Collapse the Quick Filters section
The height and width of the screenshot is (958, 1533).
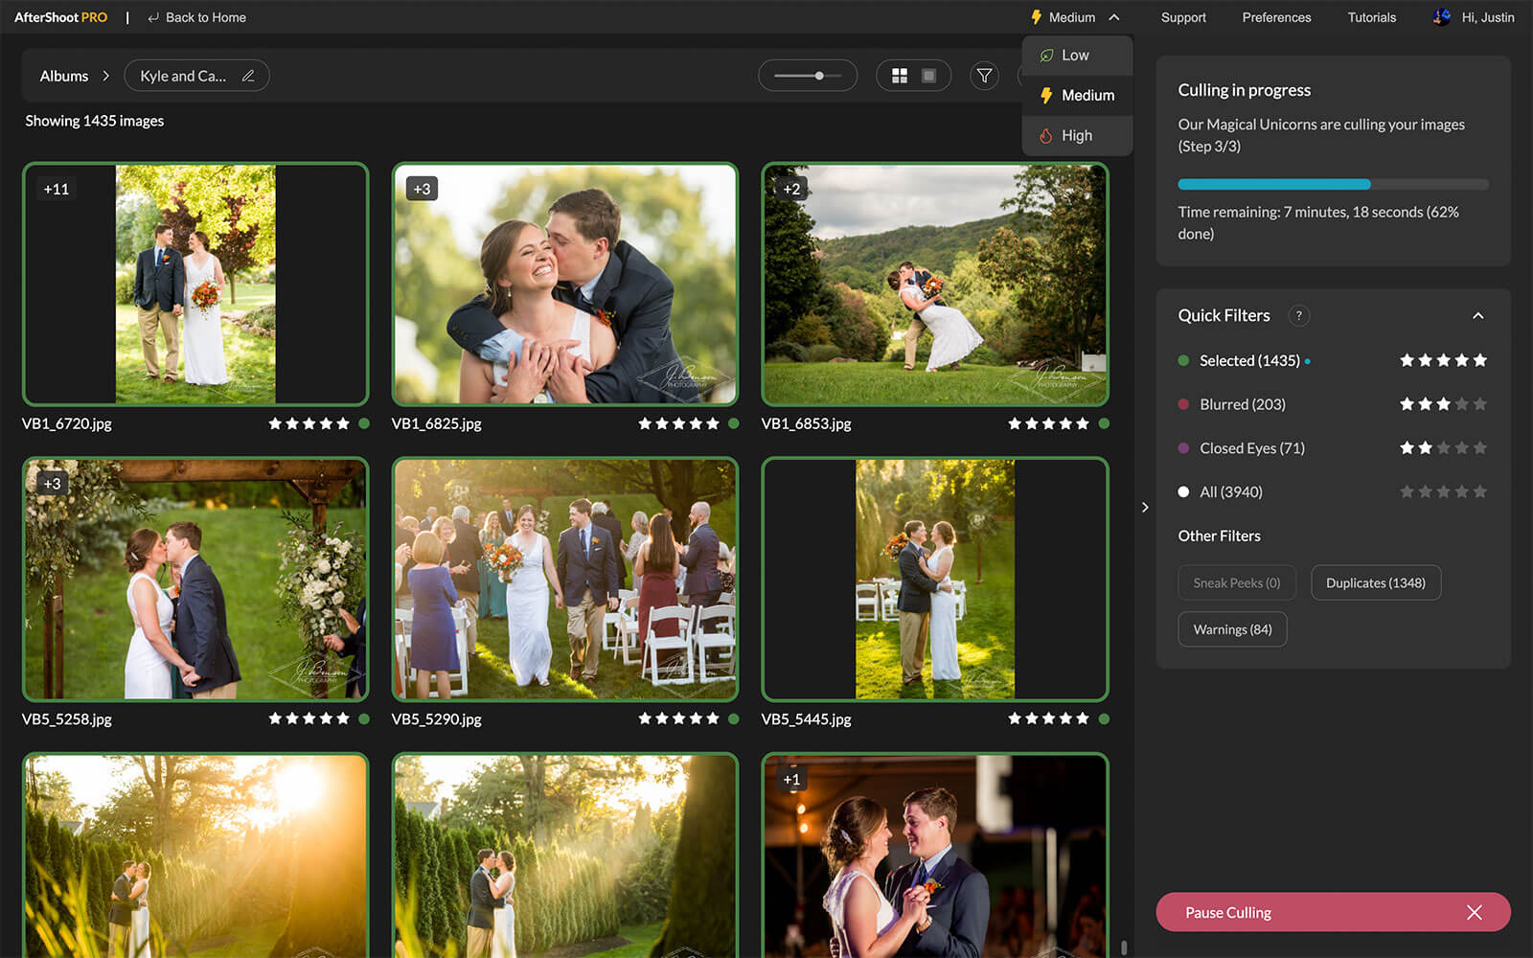point(1477,316)
